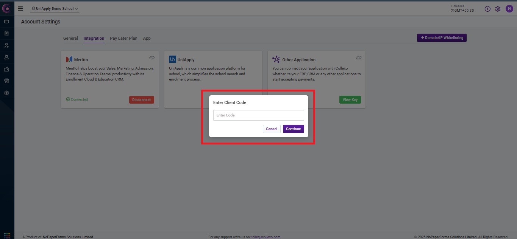
Task: Open the wallet icon in the sidebar
Action: (6, 69)
